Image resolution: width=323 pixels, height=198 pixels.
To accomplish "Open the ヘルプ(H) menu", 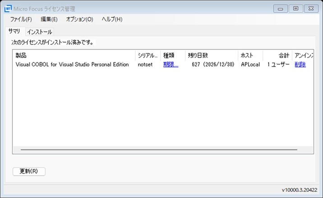I will 112,19.
